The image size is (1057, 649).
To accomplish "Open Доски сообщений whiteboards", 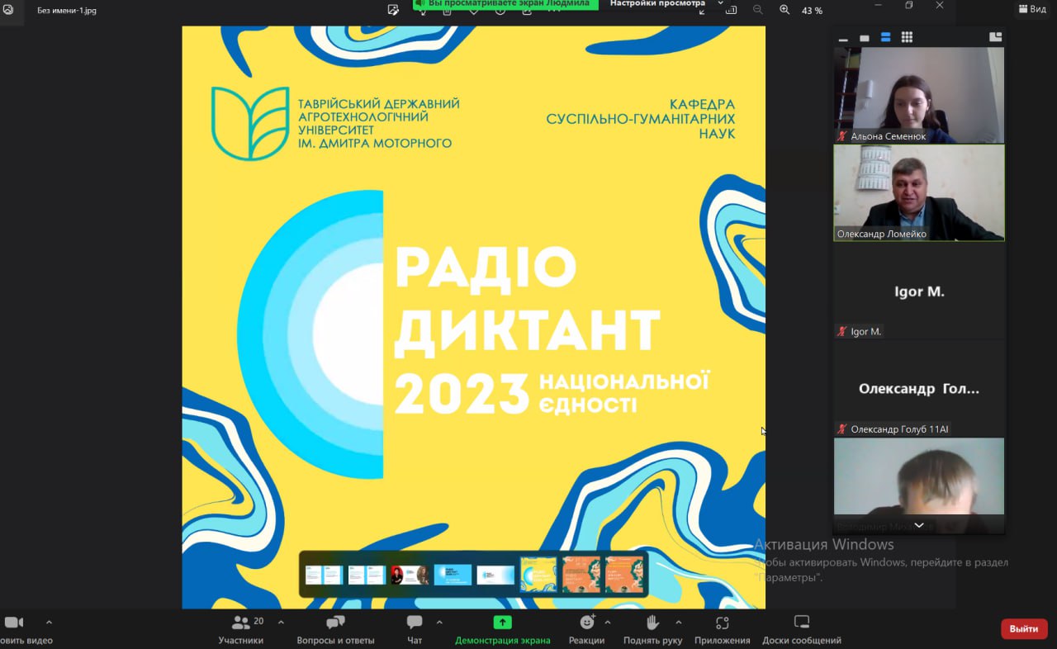I will tap(802, 629).
